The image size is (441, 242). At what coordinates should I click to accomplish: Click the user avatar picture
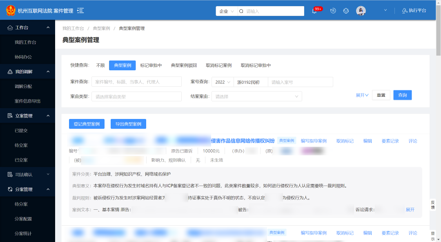click(x=361, y=11)
